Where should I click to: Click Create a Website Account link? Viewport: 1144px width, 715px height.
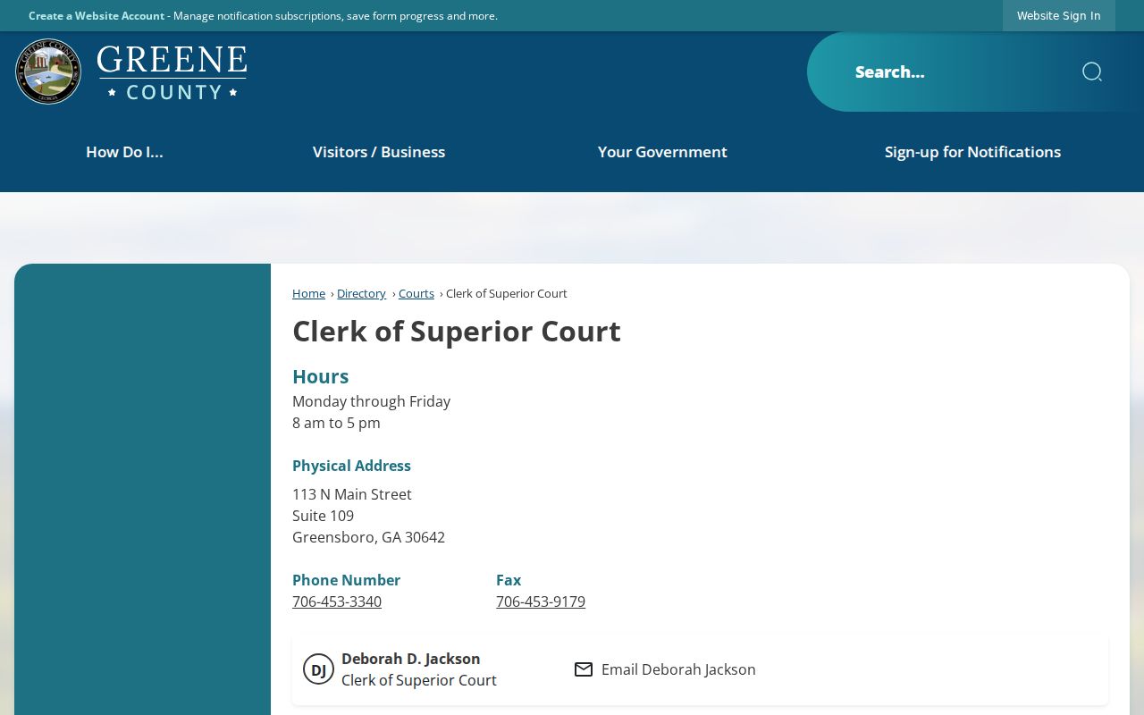pos(97,16)
